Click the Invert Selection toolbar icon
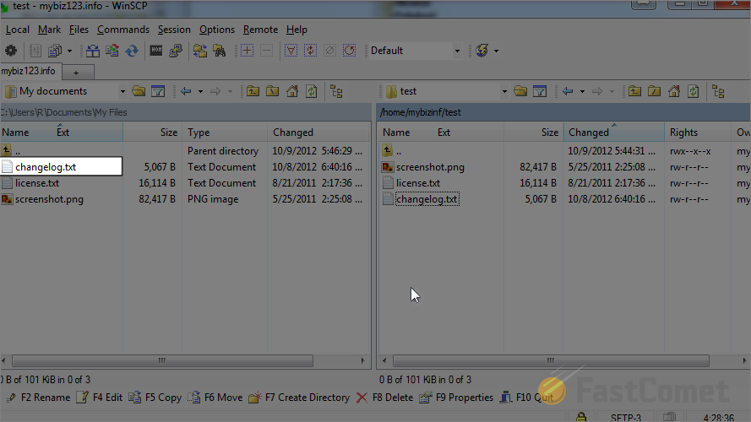The width and height of the screenshot is (751, 422). tap(310, 51)
